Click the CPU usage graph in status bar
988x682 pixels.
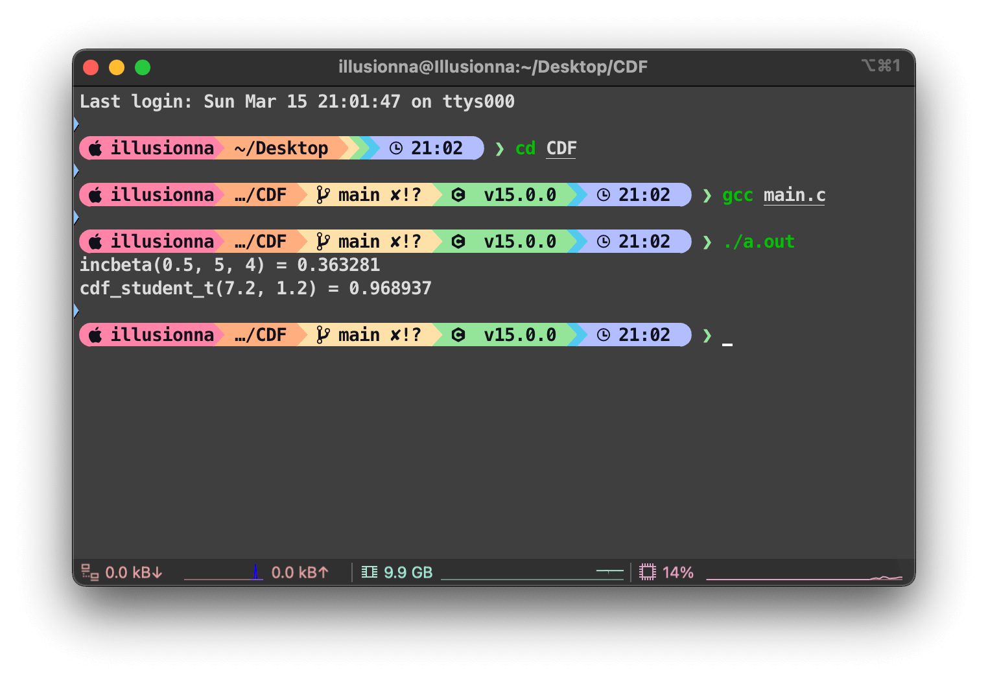[x=803, y=574]
